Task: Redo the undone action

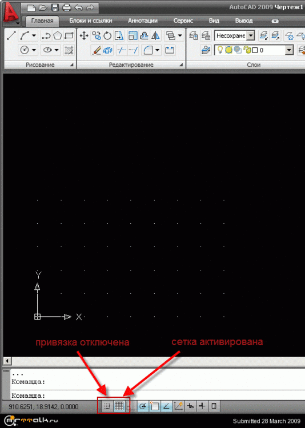Action: pos(90,7)
